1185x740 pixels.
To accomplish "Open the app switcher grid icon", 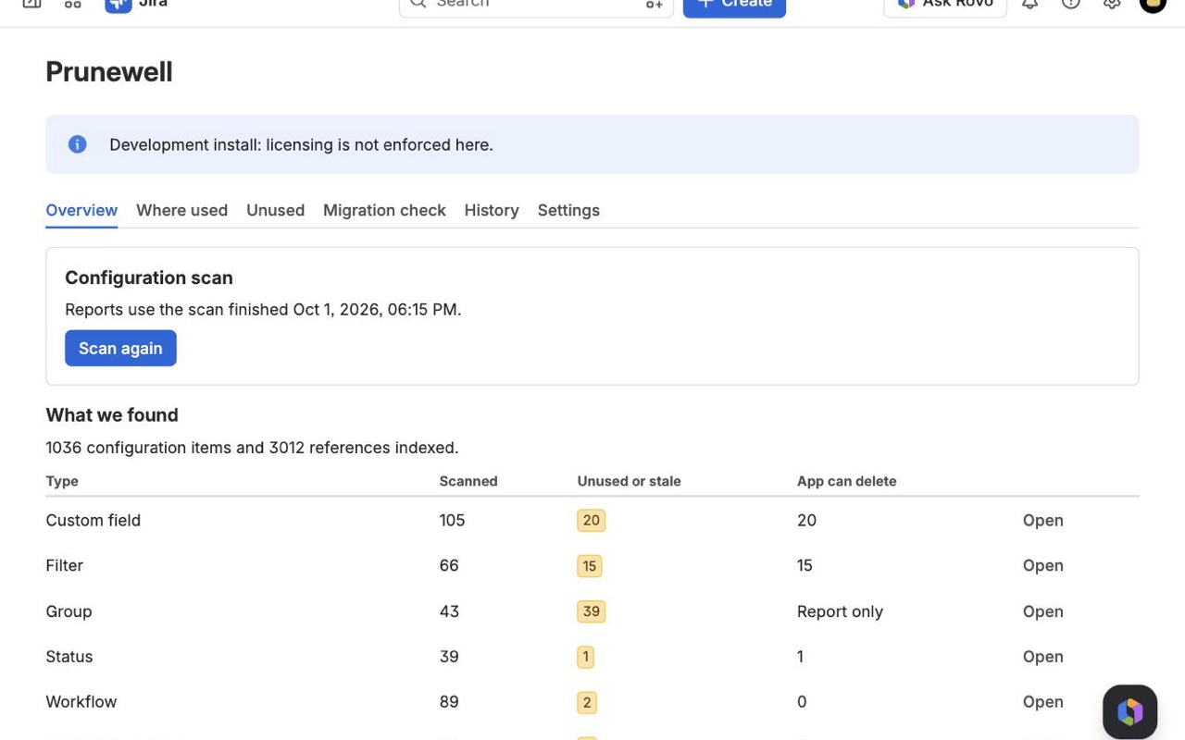I will 73,5.
